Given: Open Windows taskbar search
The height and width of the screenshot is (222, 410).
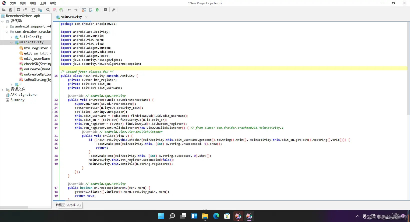Looking at the screenshot, I should [x=172, y=216].
